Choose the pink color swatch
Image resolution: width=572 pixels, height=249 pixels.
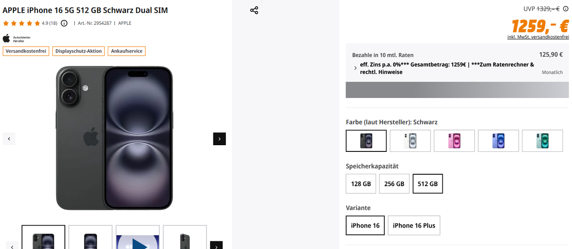[x=454, y=141]
